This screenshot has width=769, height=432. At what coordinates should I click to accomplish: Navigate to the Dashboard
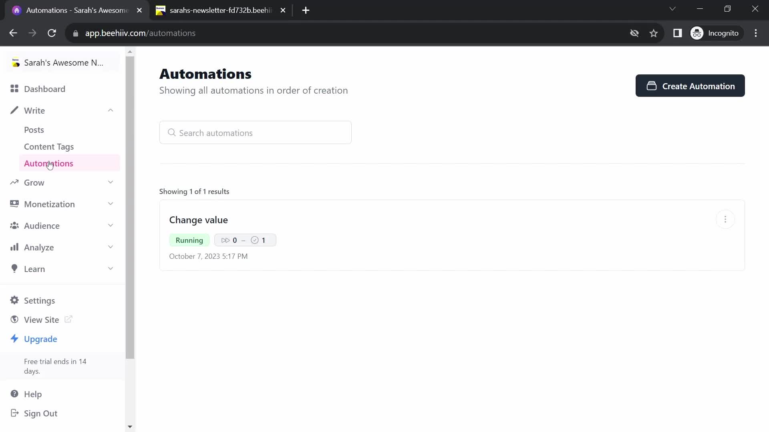tap(45, 89)
